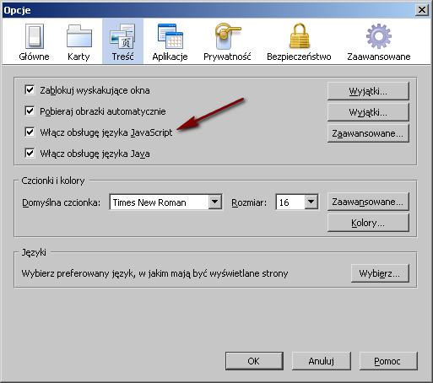
Task: Disable Włącz obsługę języka JavaScript checkbox
Action: tap(30, 132)
